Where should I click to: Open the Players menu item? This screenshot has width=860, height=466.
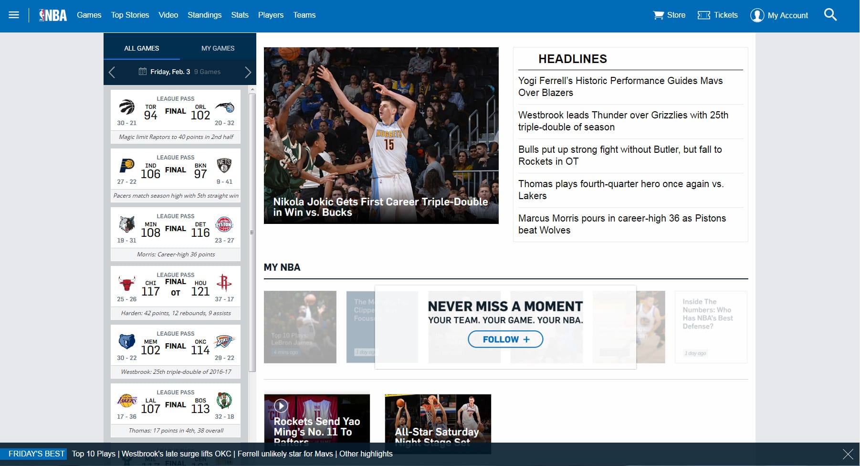(271, 15)
